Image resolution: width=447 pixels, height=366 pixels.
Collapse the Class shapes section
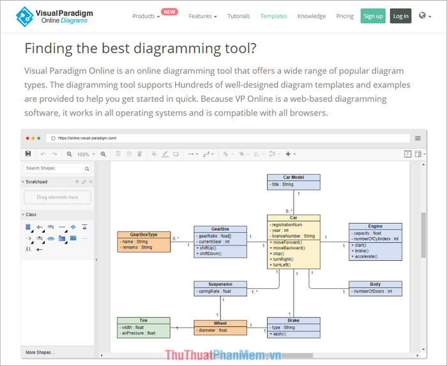tap(23, 215)
